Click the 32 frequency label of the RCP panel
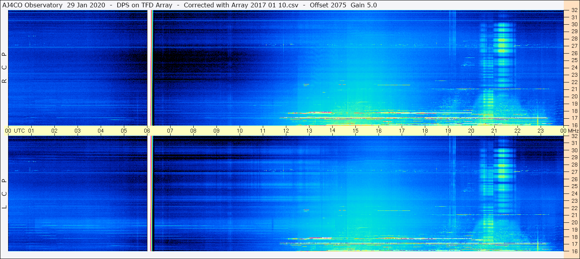The width and height of the screenshot is (580, 259). point(574,10)
